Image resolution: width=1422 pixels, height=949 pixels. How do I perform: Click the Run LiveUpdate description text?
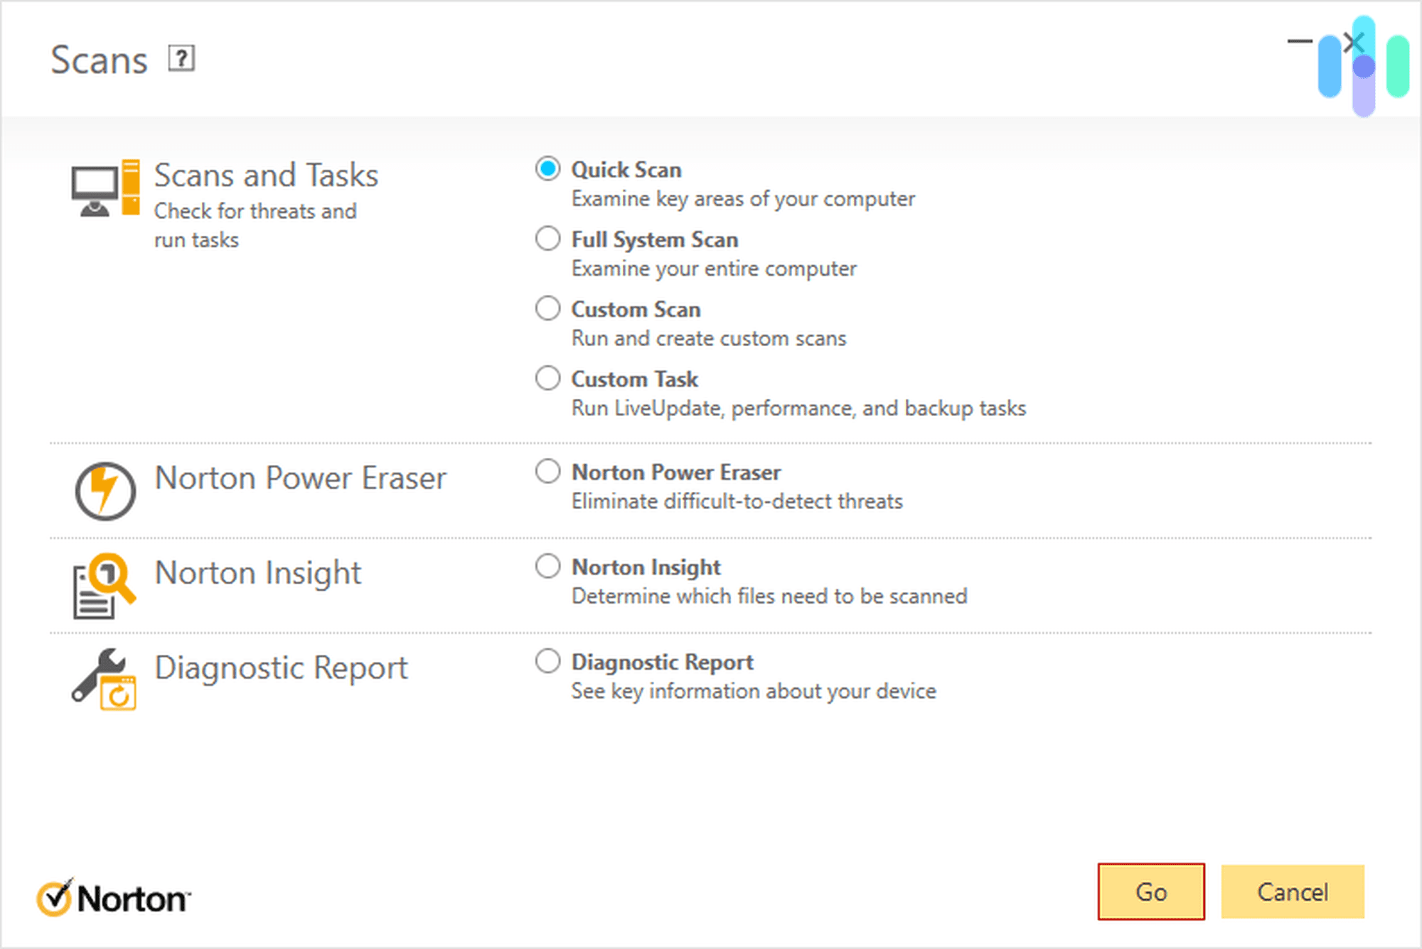(798, 408)
